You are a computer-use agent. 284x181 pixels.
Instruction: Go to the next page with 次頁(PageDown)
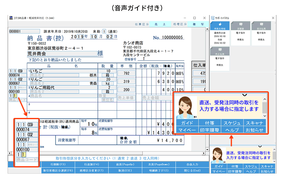pos(159,164)
